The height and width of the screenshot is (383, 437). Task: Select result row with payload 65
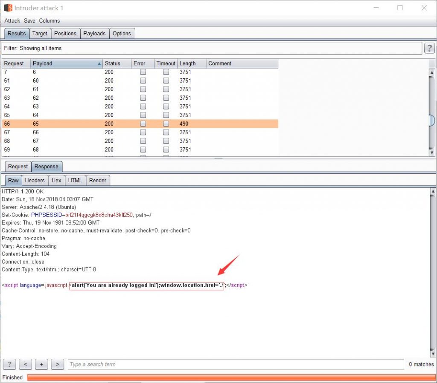pyautogui.click(x=140, y=124)
